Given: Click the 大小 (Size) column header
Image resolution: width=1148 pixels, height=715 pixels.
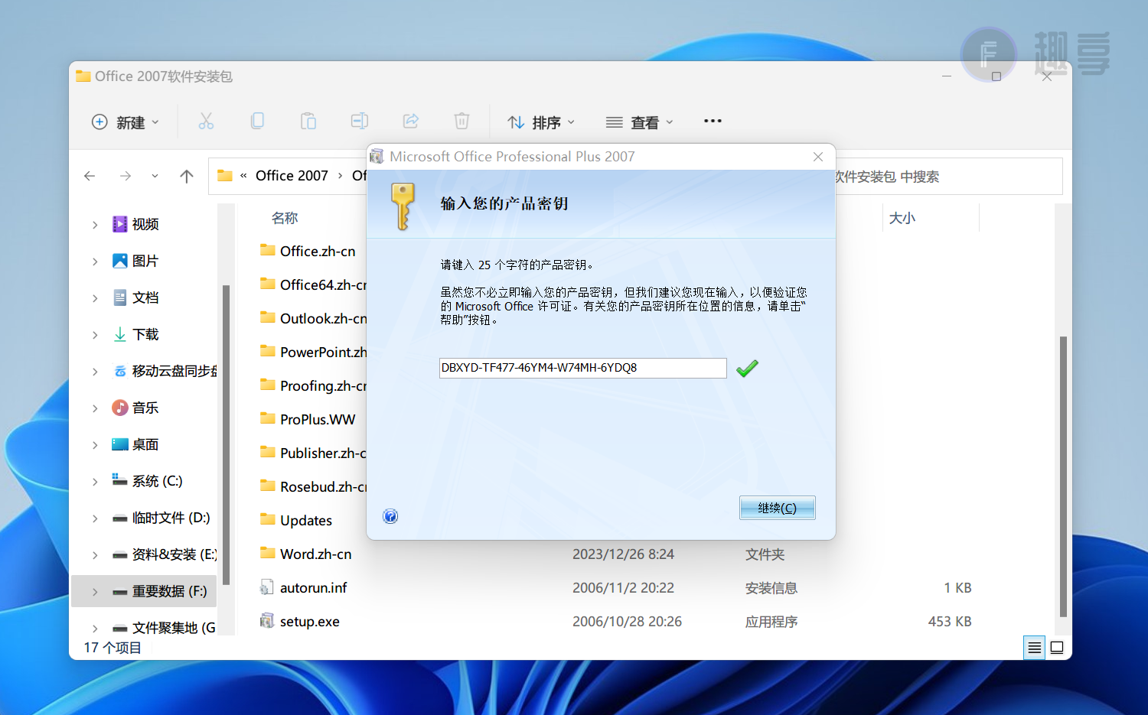Looking at the screenshot, I should pyautogui.click(x=902, y=218).
